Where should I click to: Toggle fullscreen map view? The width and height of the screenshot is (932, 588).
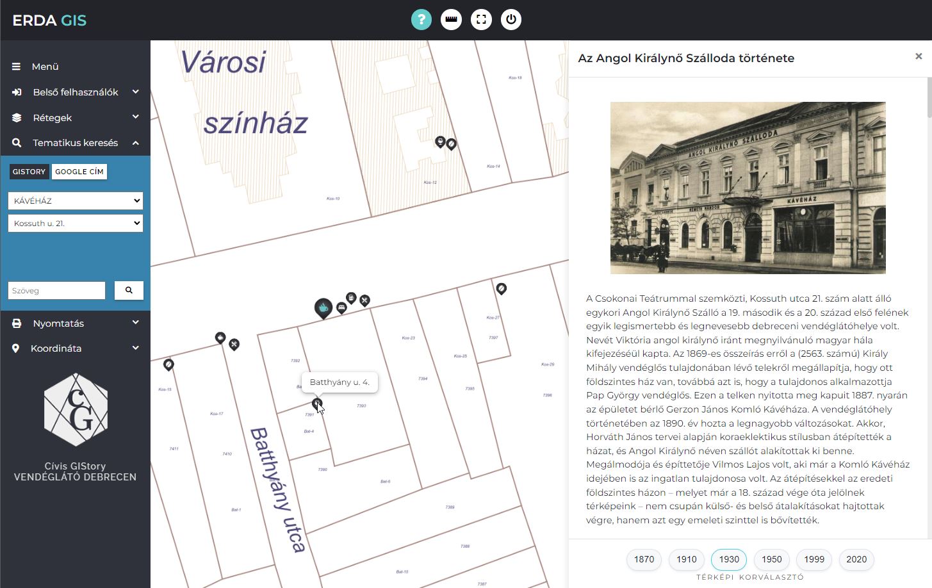[481, 19]
